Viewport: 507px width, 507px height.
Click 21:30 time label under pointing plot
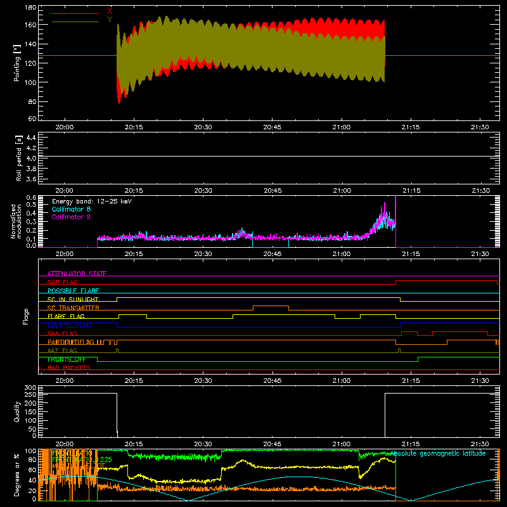(480, 127)
